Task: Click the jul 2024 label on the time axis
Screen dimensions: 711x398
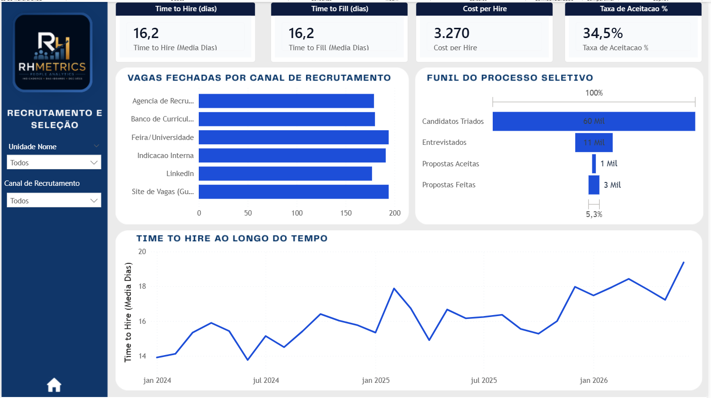Action: [267, 380]
